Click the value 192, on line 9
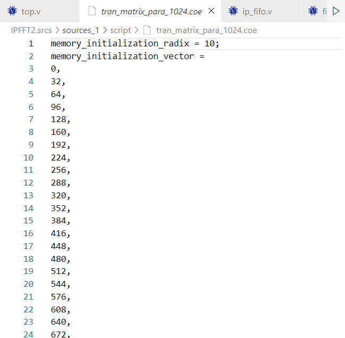This screenshot has height=338, width=345. [x=61, y=145]
